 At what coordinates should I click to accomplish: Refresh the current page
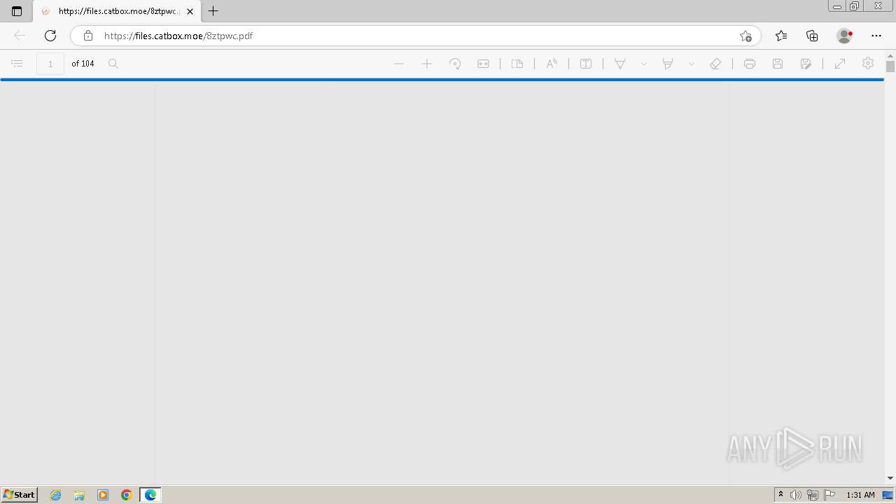[50, 36]
